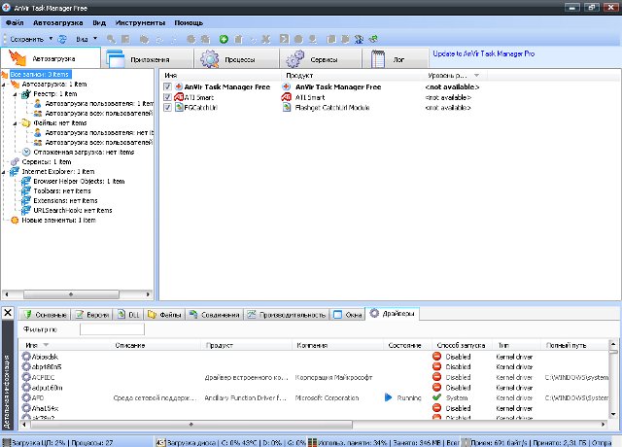622x447 pixels.
Task: Click the green arrows icon at toolbar end
Action: (x=373, y=39)
